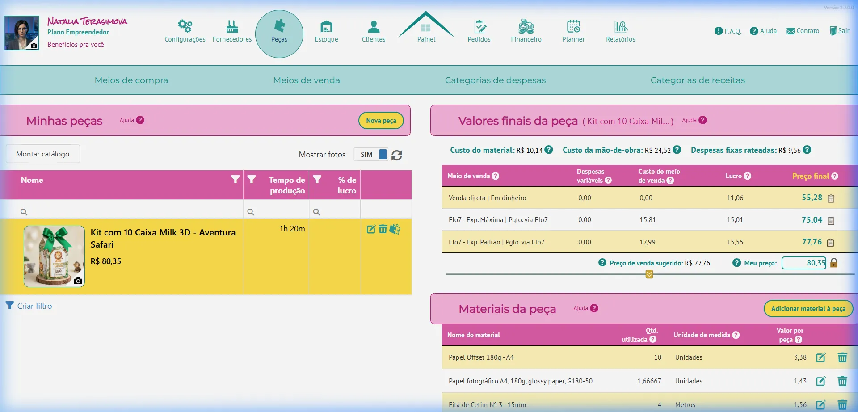The image size is (858, 412).
Task: Toggle the filter on the % de lucro column
Action: tap(318, 179)
